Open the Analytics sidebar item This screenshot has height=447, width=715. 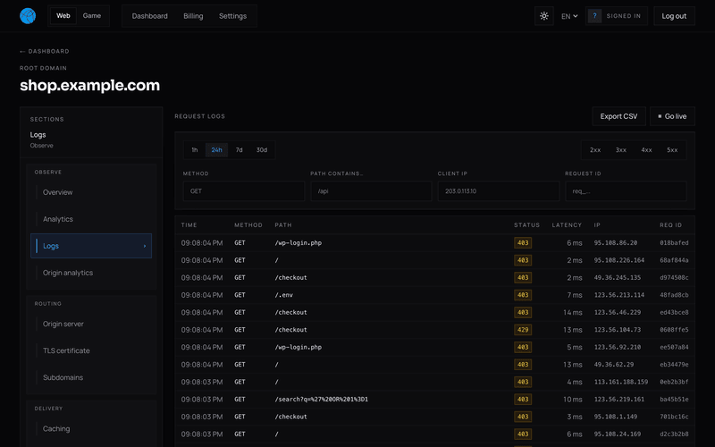click(91, 219)
